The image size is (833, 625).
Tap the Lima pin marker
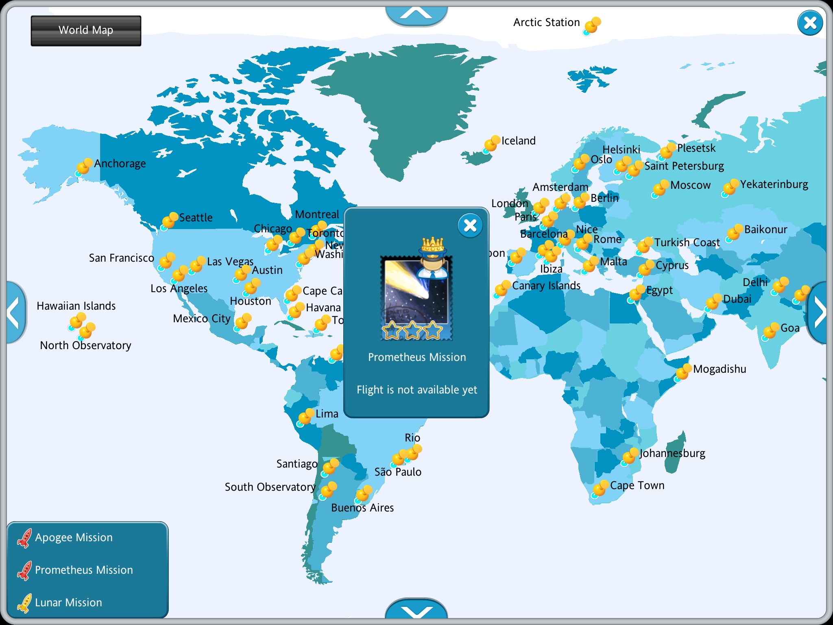tap(305, 417)
